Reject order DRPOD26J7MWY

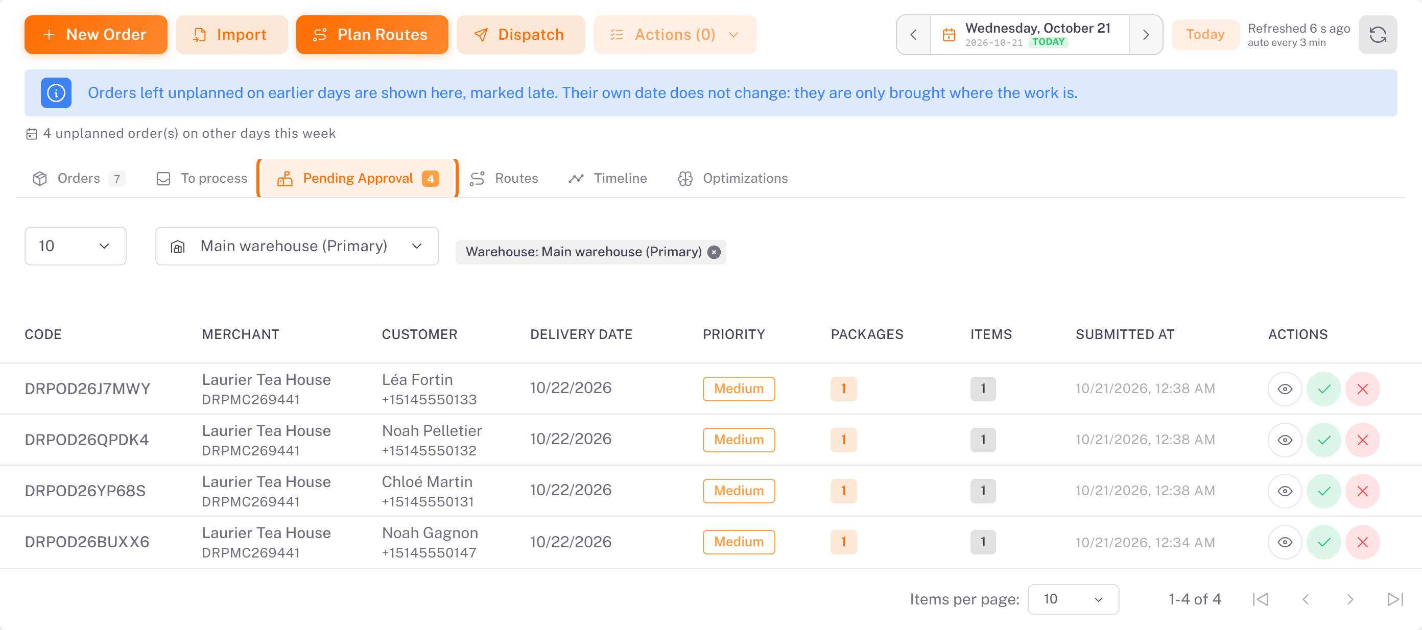click(x=1362, y=389)
